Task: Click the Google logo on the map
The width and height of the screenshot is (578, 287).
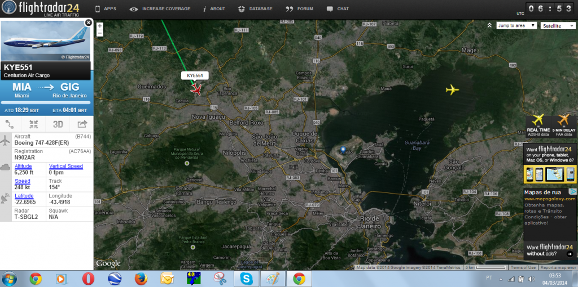Action: pyautogui.click(x=108, y=264)
